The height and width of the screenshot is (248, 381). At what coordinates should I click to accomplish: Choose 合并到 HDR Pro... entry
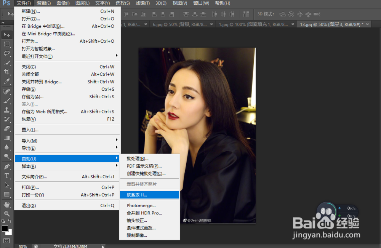(x=149, y=213)
